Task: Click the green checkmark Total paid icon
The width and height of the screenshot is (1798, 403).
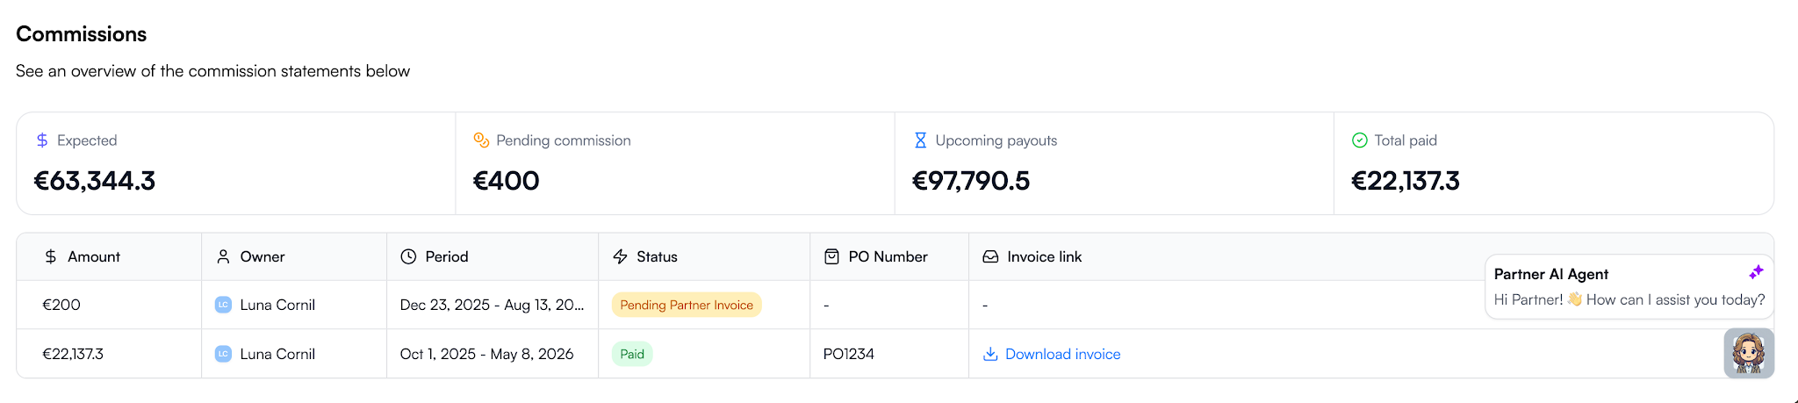Action: [1360, 140]
